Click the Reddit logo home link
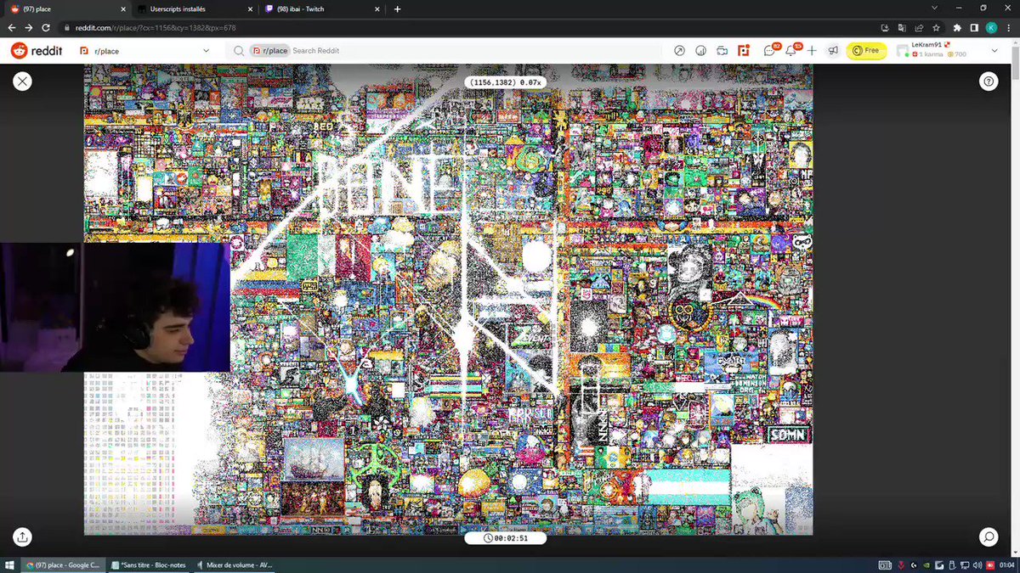Image resolution: width=1020 pixels, height=573 pixels. [x=36, y=51]
